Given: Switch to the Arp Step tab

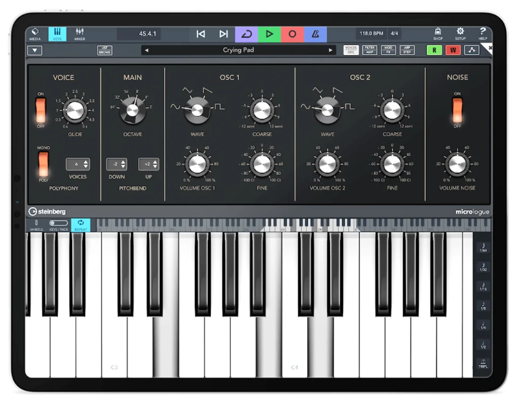Looking at the screenshot, I should pyautogui.click(x=407, y=50).
